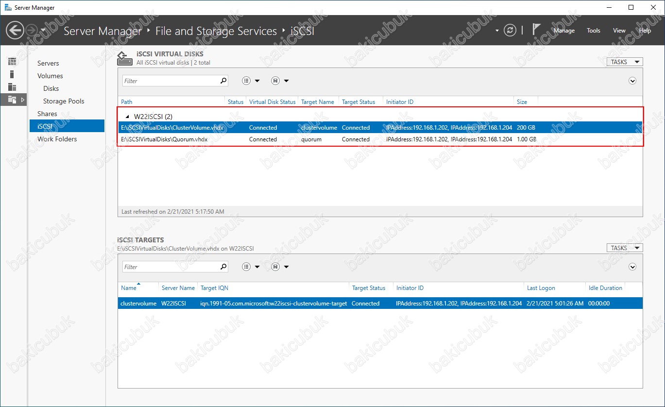Select Volumes in the side navigation

pos(50,76)
